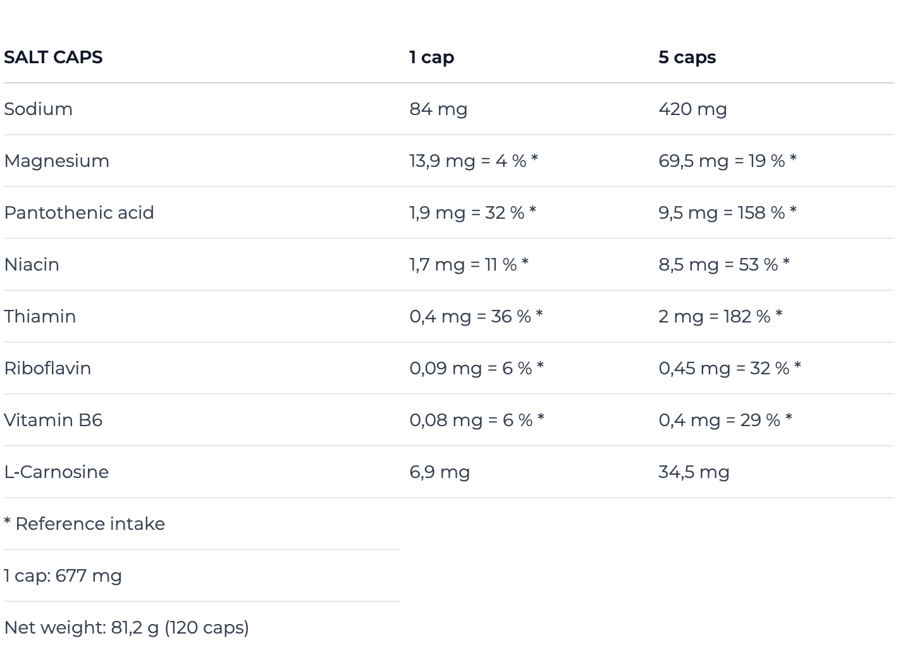The height and width of the screenshot is (650, 898).
Task: Click the SALT CAPS table header
Action: pos(53,57)
